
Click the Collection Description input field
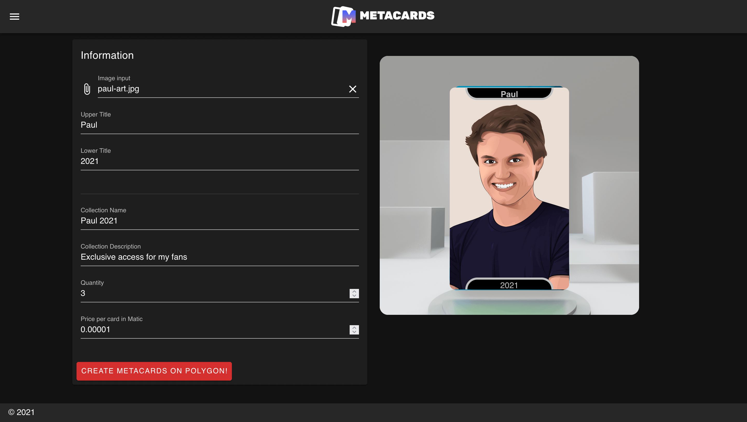point(220,257)
